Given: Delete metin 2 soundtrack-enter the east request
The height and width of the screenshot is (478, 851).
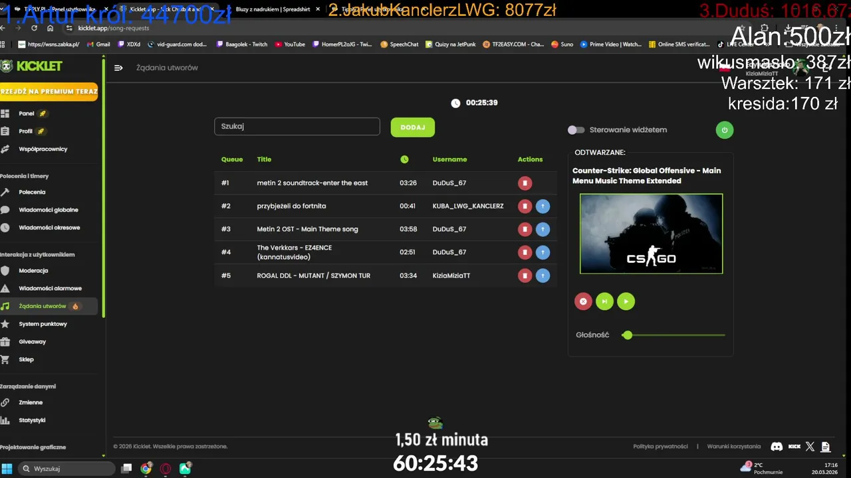Looking at the screenshot, I should click(x=525, y=183).
